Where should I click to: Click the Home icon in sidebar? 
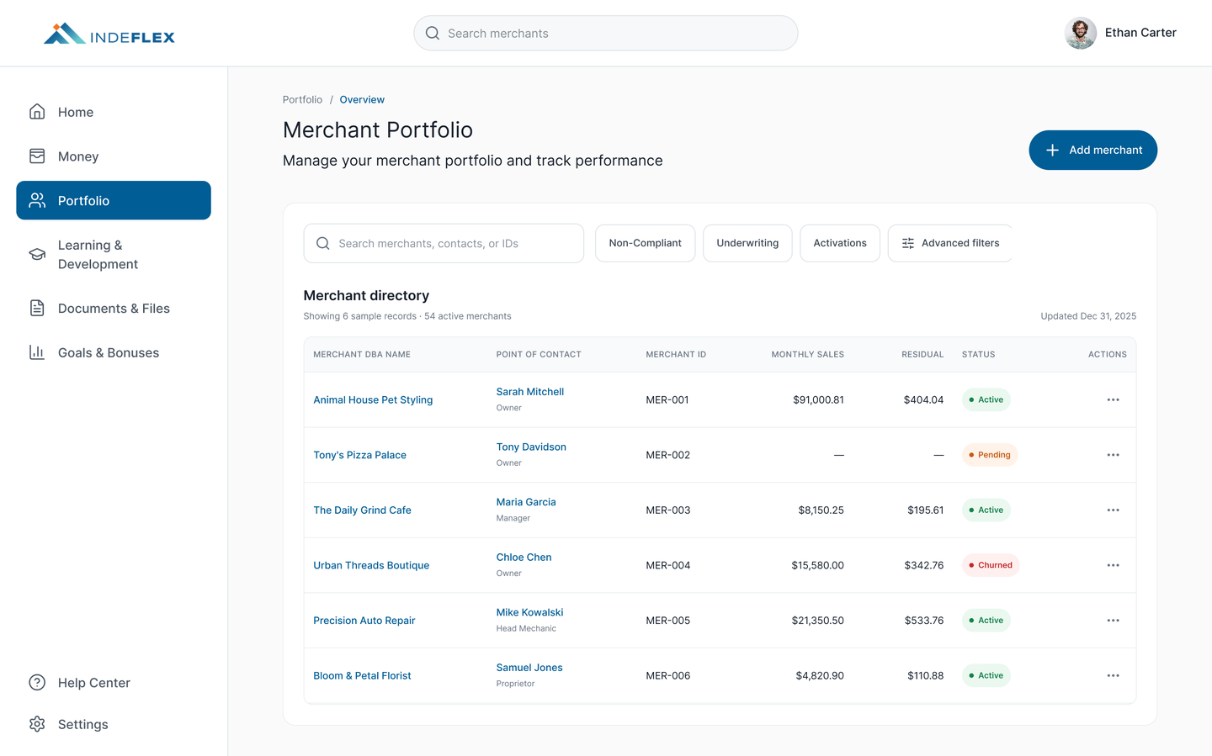click(37, 112)
